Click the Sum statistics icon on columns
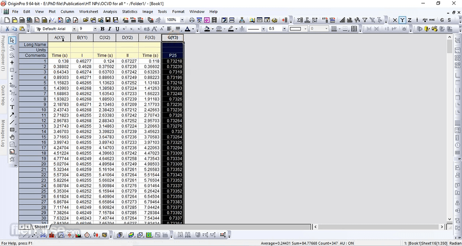The width and height of the screenshot is (462, 246). click(300, 20)
